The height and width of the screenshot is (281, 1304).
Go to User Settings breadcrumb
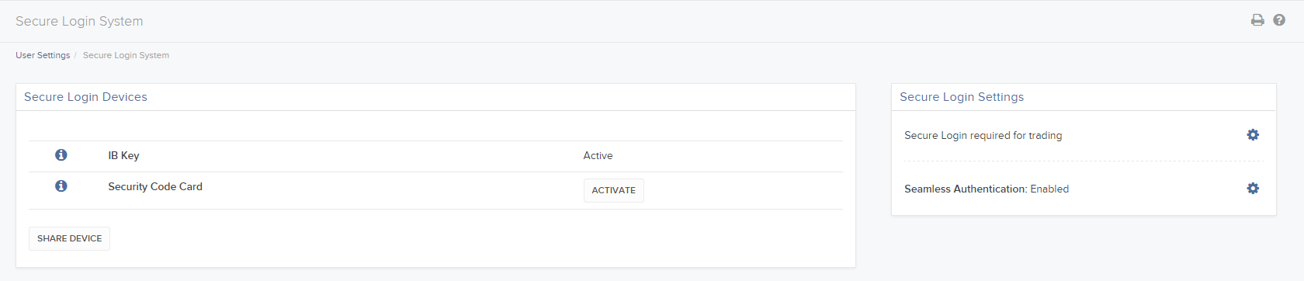(x=43, y=55)
